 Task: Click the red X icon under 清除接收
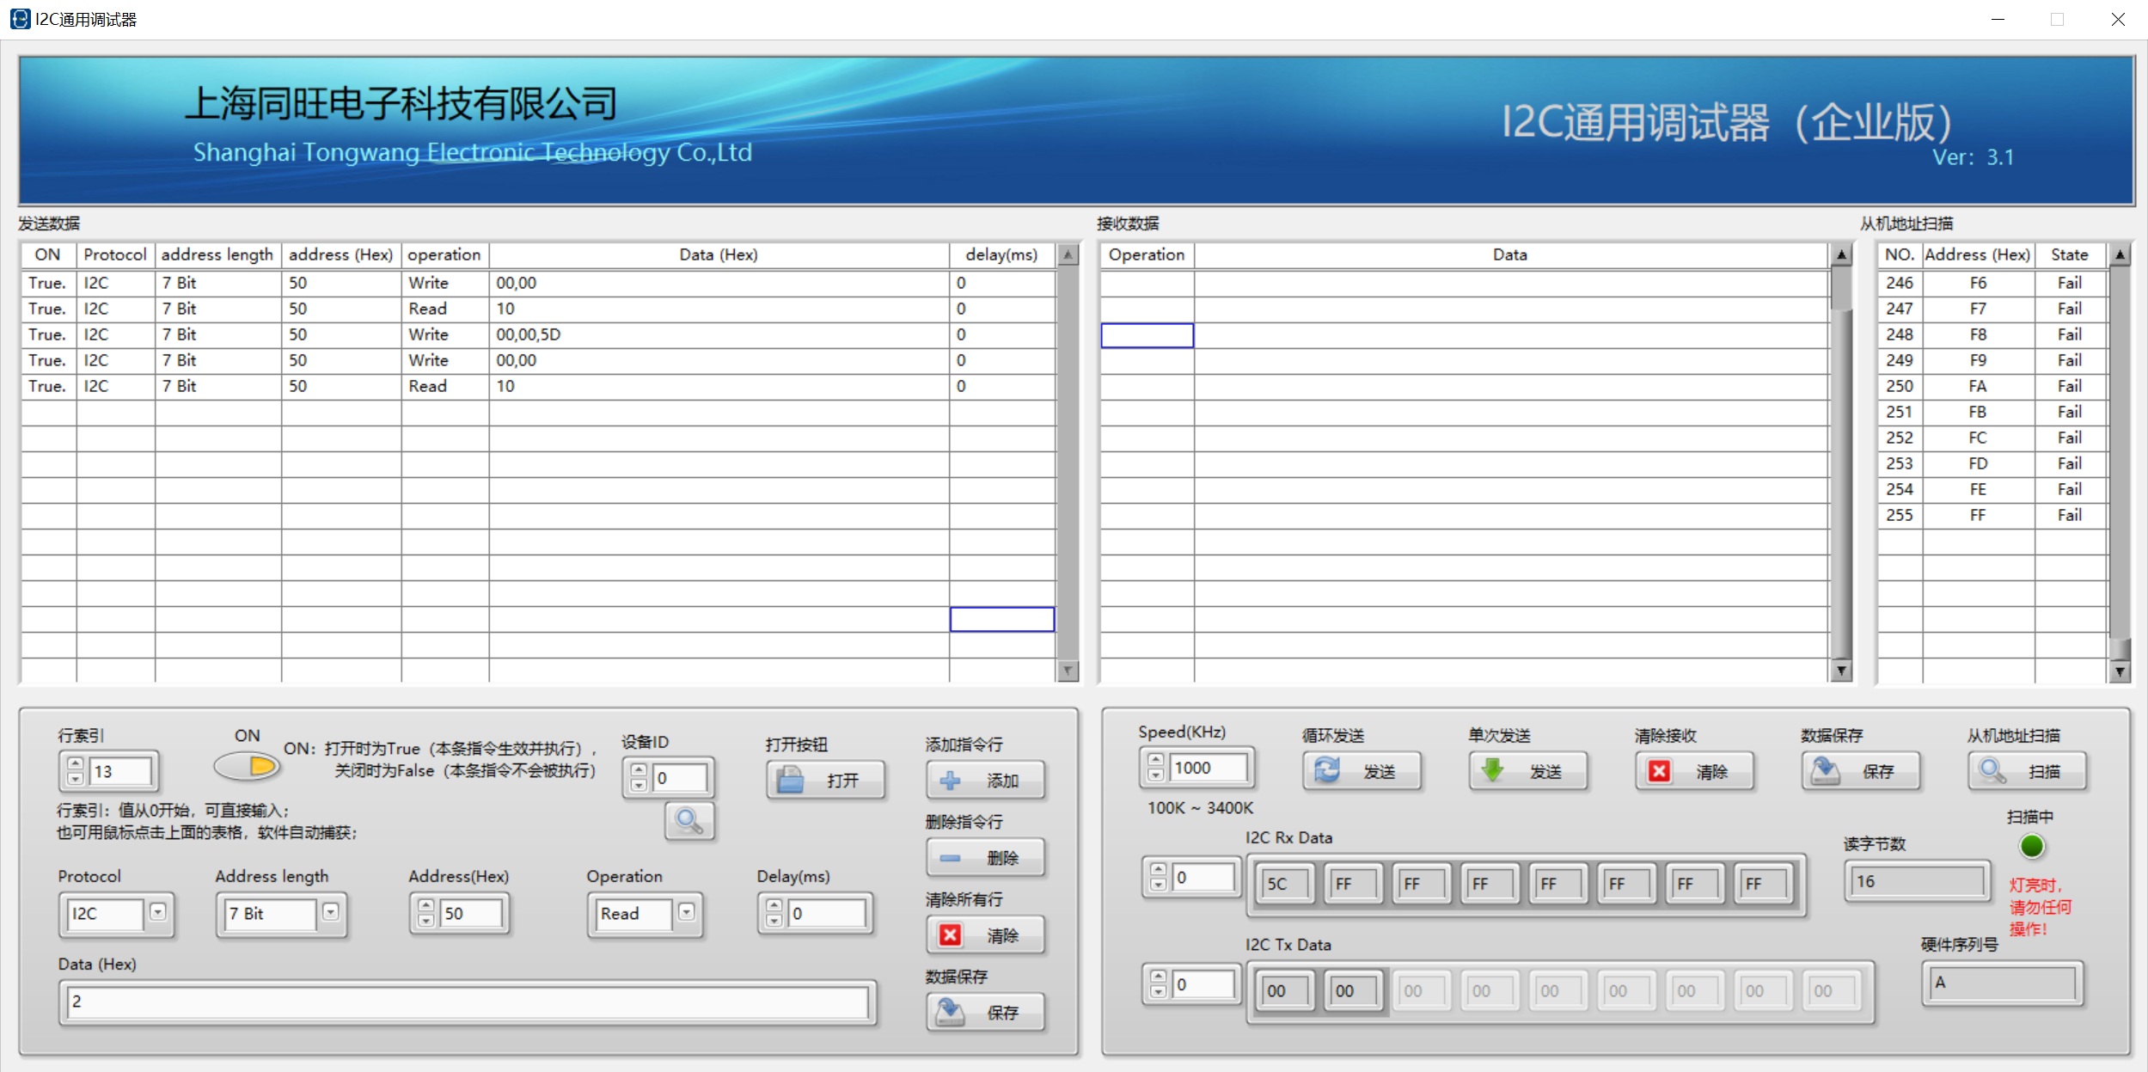coord(1659,771)
